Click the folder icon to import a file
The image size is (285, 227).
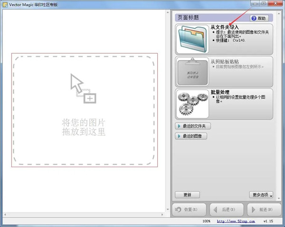tap(192, 39)
